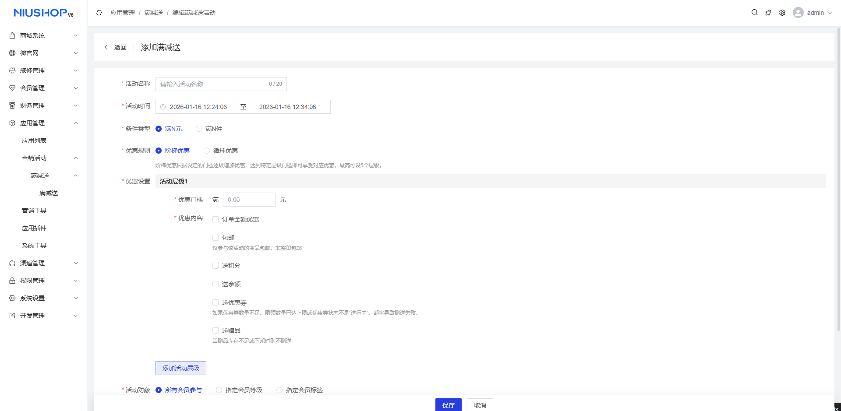Select the 满N件 condition type radio
841x411 pixels.
(199, 129)
